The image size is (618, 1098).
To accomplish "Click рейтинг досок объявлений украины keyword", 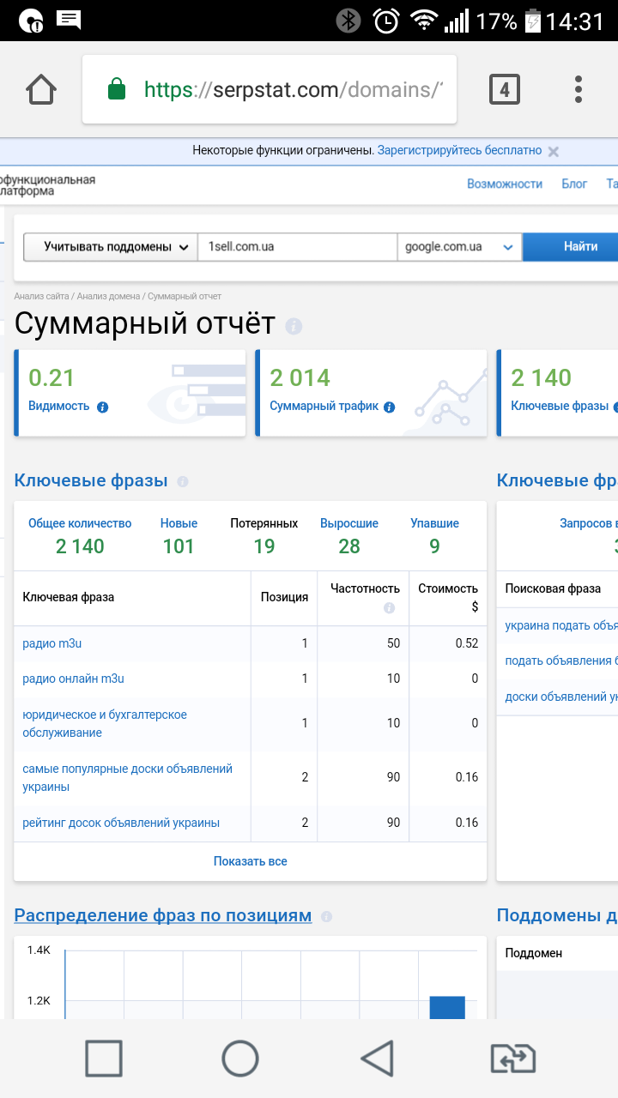I will [x=121, y=823].
